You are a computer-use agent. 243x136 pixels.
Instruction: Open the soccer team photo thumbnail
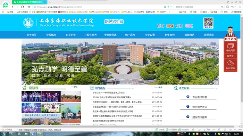pyautogui.click(x=51, y=108)
